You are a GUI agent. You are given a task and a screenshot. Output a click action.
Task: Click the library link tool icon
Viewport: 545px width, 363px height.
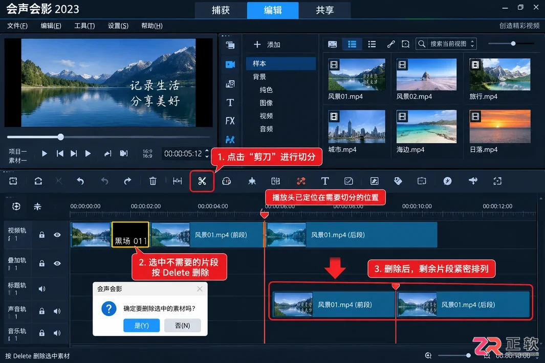[x=390, y=44]
